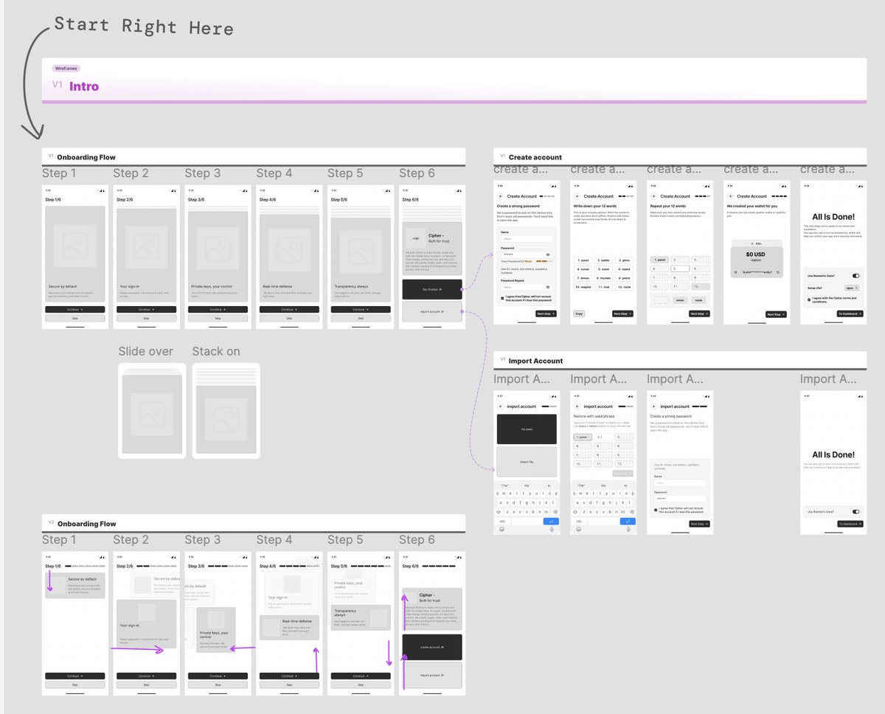Screen dimensions: 885x714
Task: Click Copy under the 12 recovery words
Action: pyautogui.click(x=579, y=313)
